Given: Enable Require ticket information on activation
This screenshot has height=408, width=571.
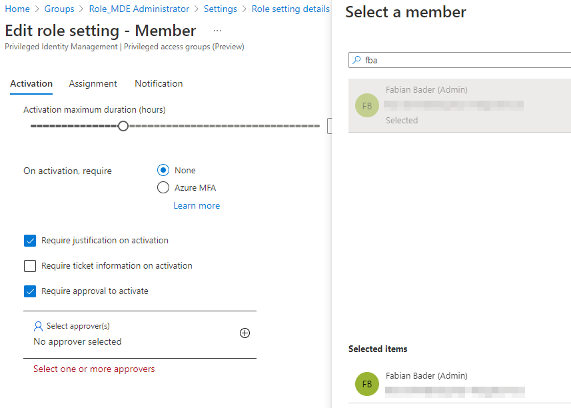Looking at the screenshot, I should [29, 265].
